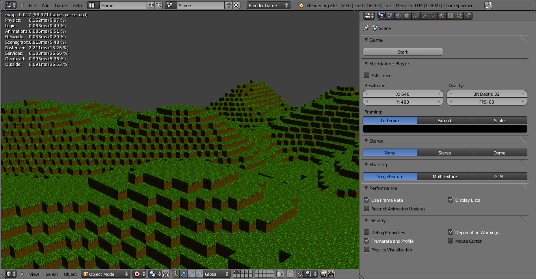Increase the FPS value with the right arrow
This screenshot has height=279, width=536.
click(x=524, y=102)
